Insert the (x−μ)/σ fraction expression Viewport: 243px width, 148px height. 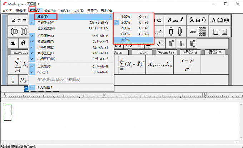187,64
